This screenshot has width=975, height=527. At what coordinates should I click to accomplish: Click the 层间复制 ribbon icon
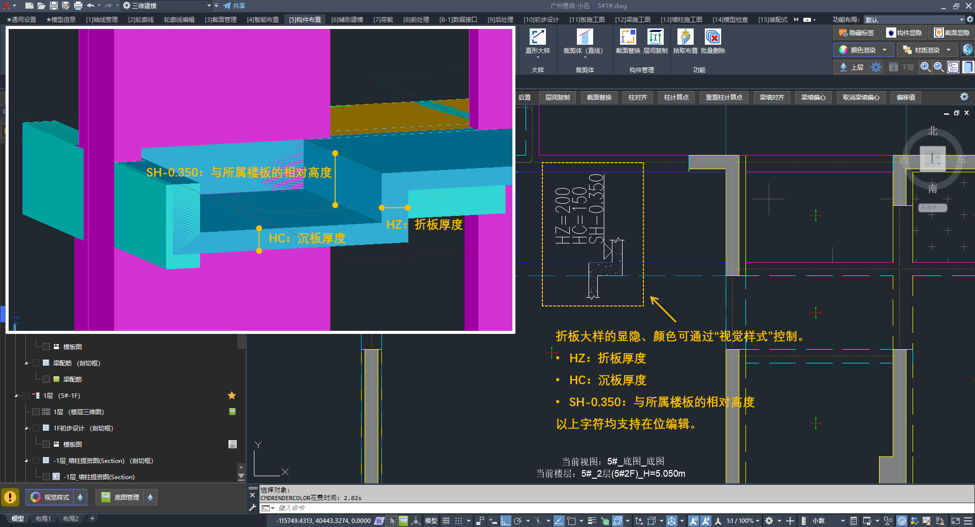click(x=655, y=37)
